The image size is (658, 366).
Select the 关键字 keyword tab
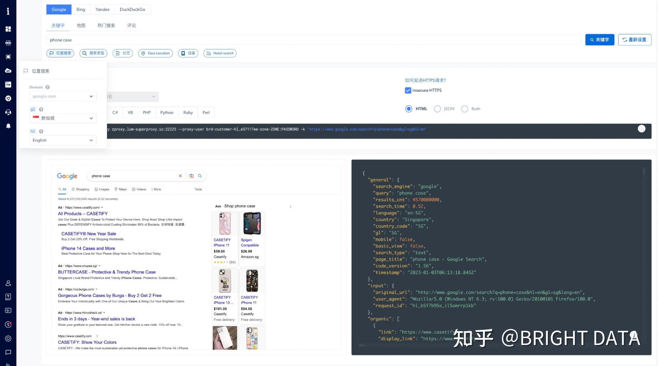coord(58,26)
